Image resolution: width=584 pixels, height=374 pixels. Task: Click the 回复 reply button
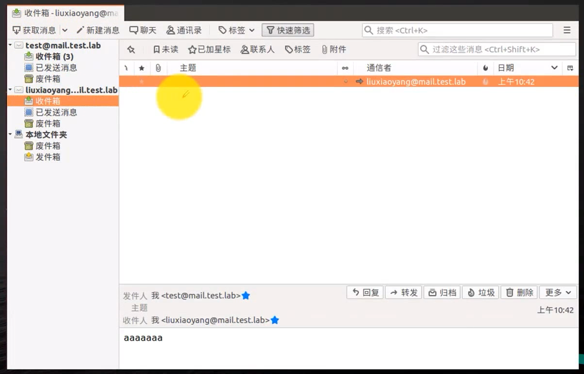coord(365,293)
